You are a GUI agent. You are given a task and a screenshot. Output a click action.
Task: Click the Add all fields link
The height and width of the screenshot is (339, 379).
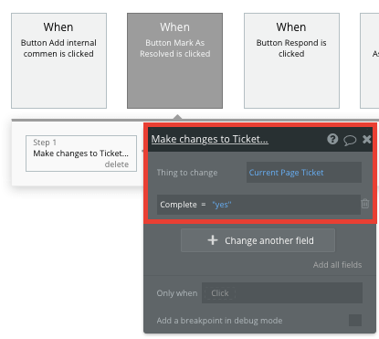pyautogui.click(x=337, y=265)
